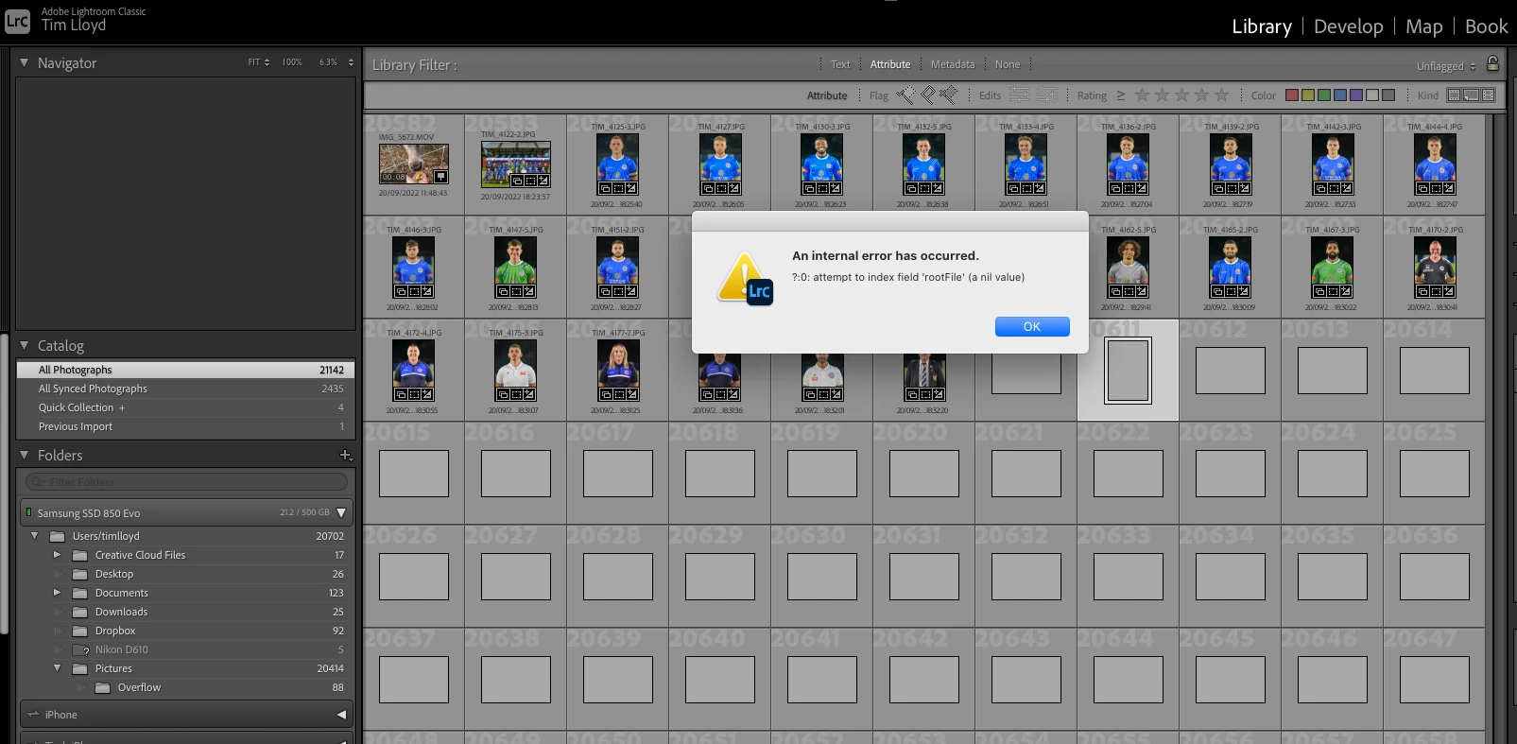Set rating filter to three stars
Screen dimensions: 1517x744
tap(1181, 95)
